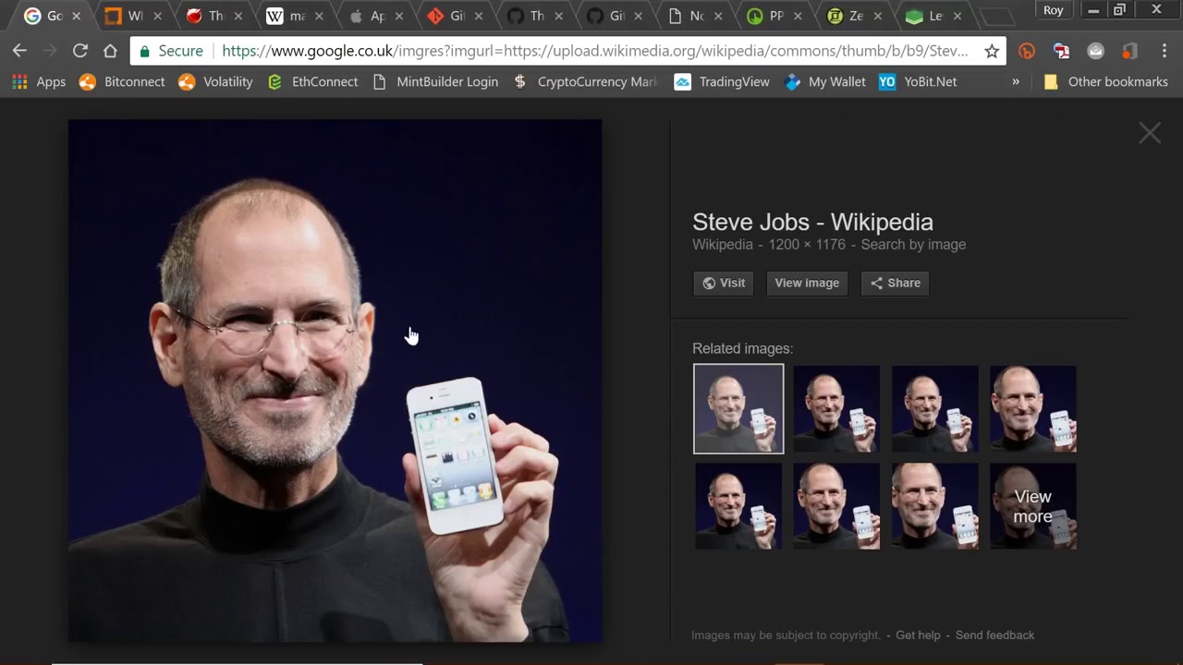Viewport: 1183px width, 665px height.
Task: Open the Bitconnect bookmark
Action: (x=122, y=81)
